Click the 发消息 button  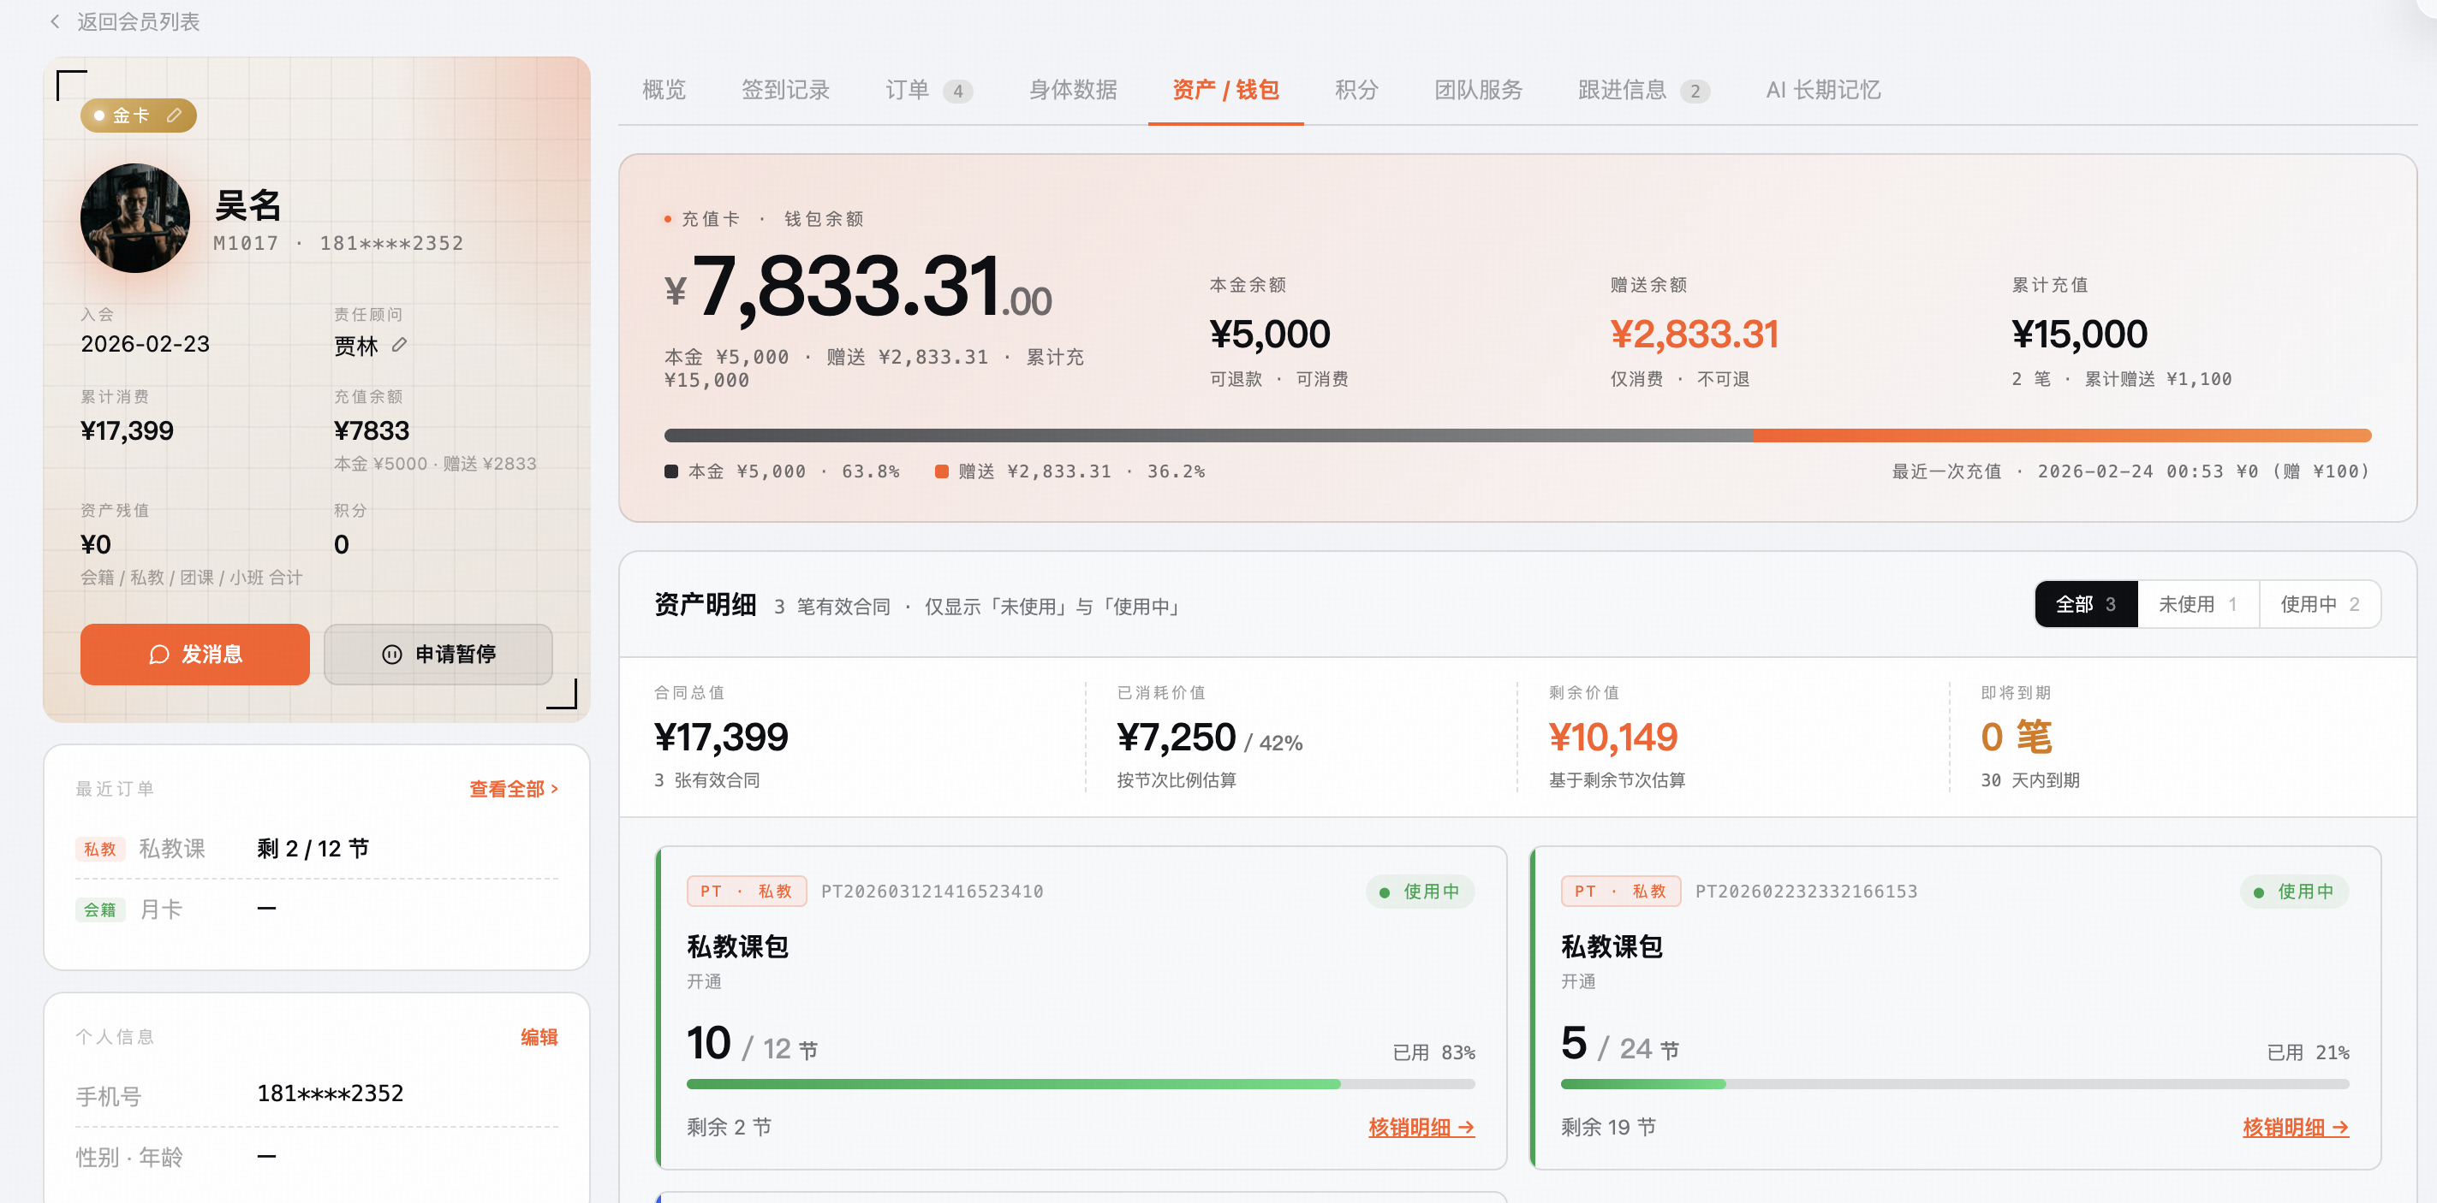[195, 654]
